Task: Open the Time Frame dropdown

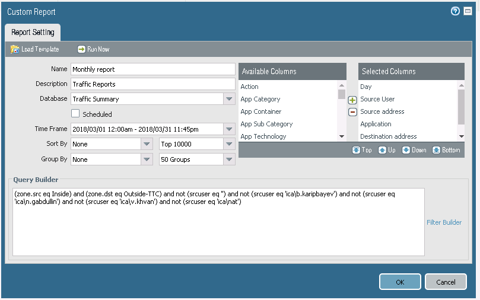Action: 229,129
